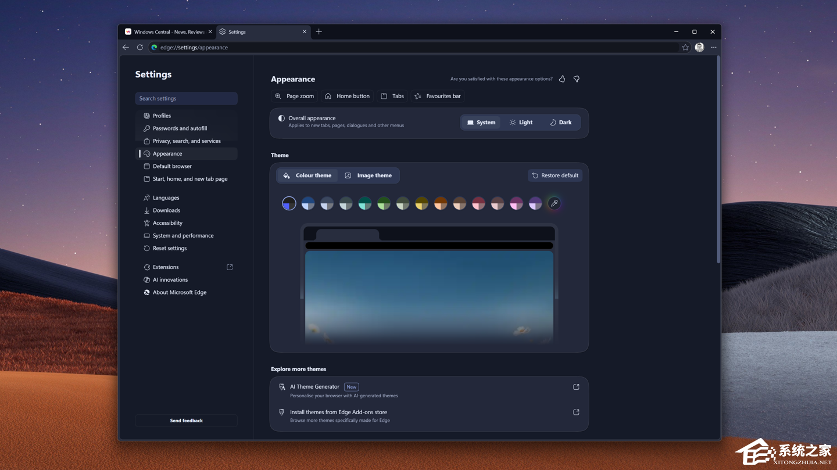Jump to Favourites bar section
837x470 pixels.
tap(438, 96)
